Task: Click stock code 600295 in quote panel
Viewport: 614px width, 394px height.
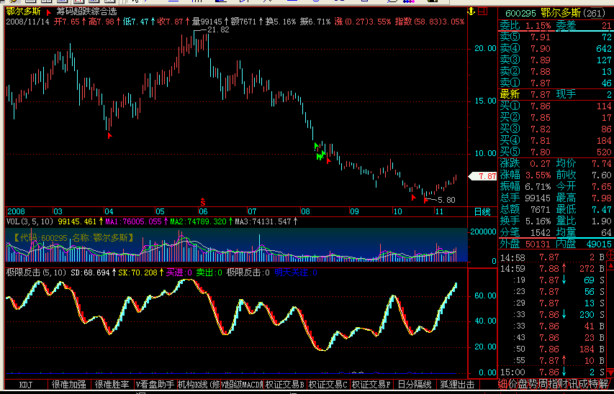Action: (520, 14)
